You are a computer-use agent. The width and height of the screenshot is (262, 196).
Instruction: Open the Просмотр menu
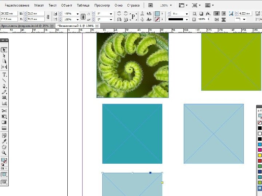coord(102,5)
